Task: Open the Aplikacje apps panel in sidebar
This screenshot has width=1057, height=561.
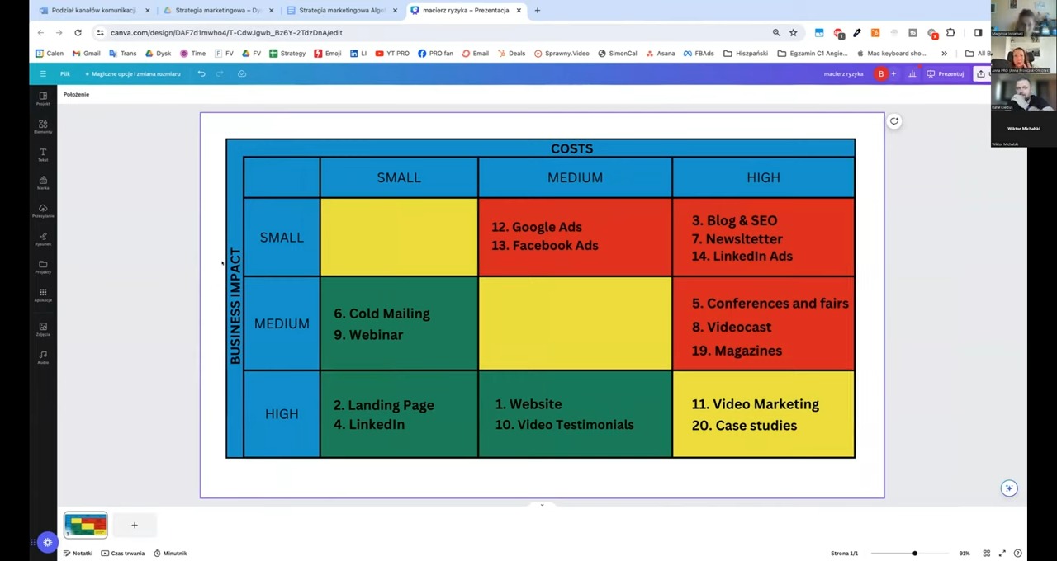Action: click(43, 295)
